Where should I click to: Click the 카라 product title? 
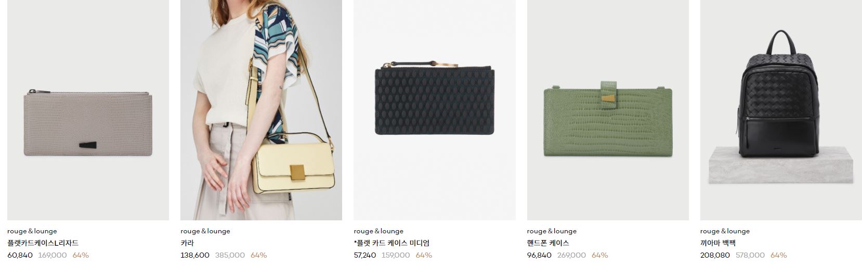(187, 243)
